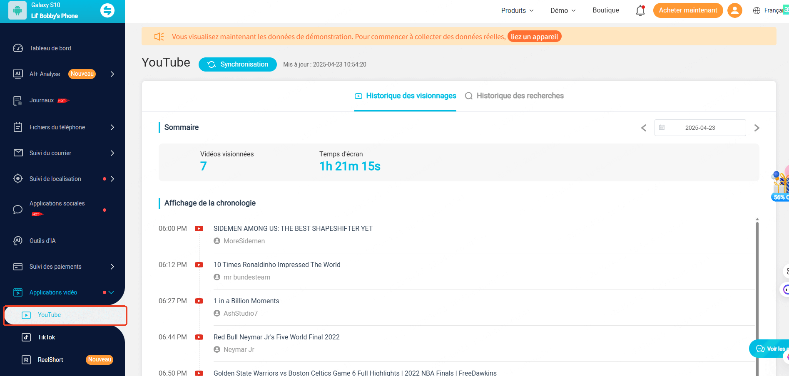
Task: Click the Neymar Jr channel name
Action: coord(239,350)
